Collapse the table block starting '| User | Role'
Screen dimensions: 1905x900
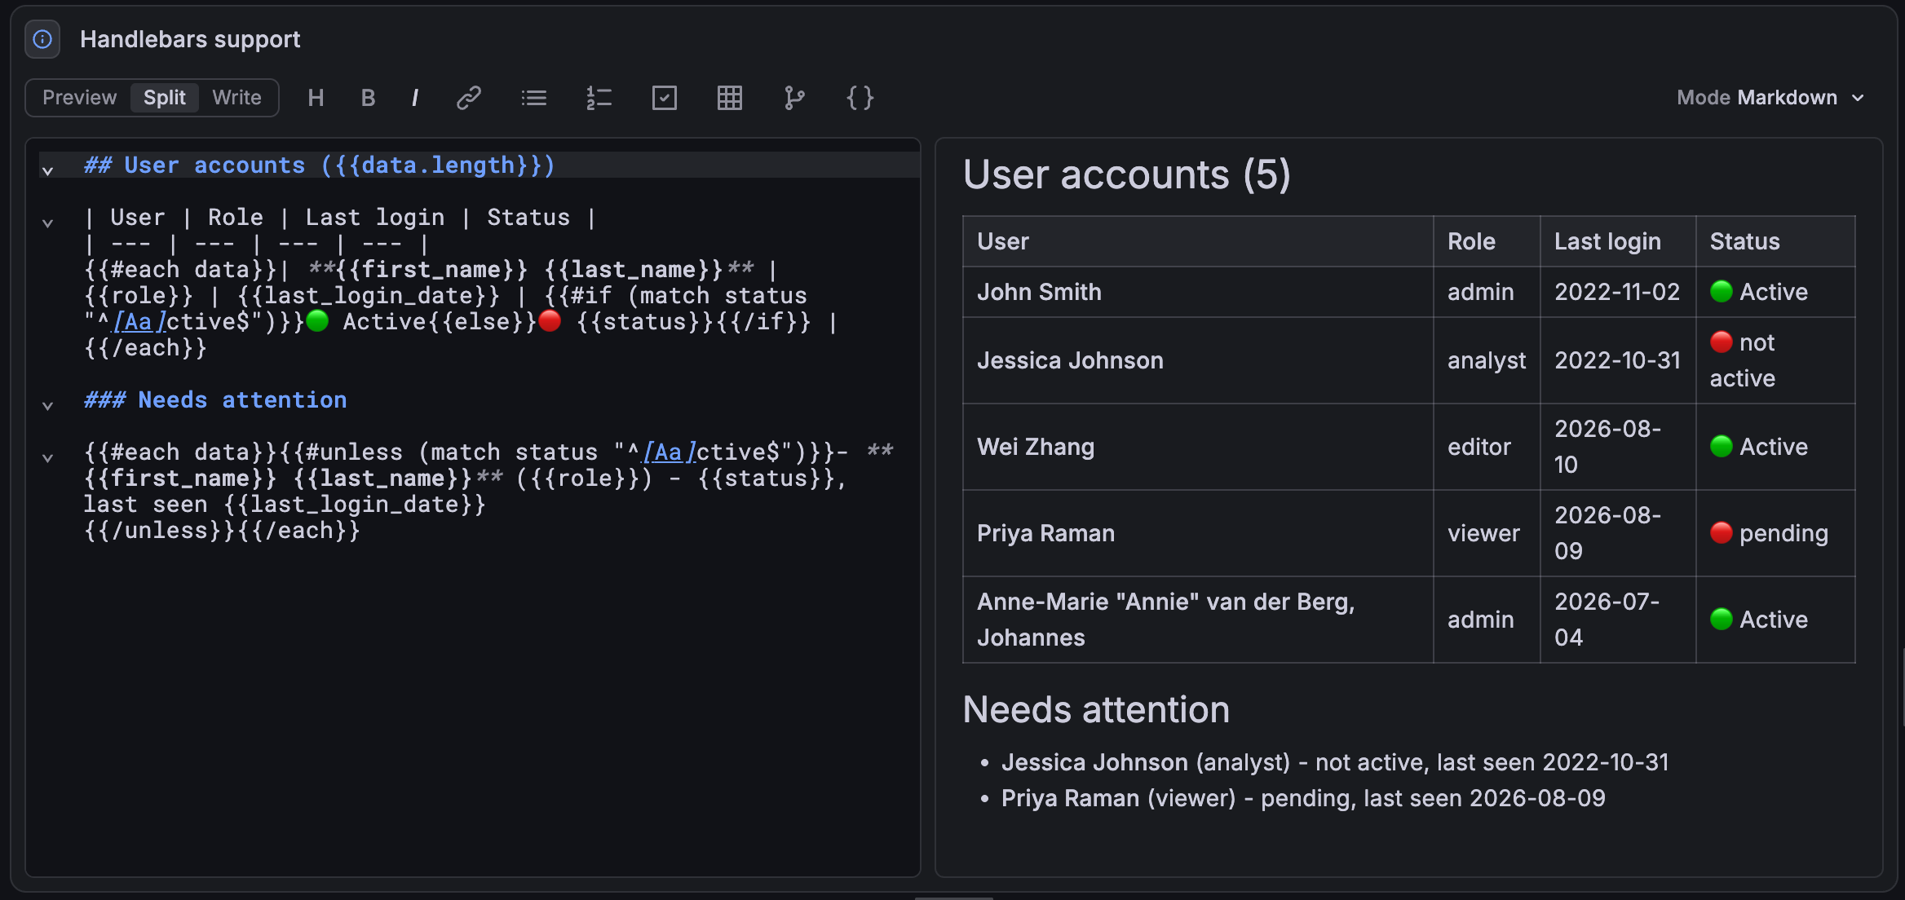click(x=48, y=223)
